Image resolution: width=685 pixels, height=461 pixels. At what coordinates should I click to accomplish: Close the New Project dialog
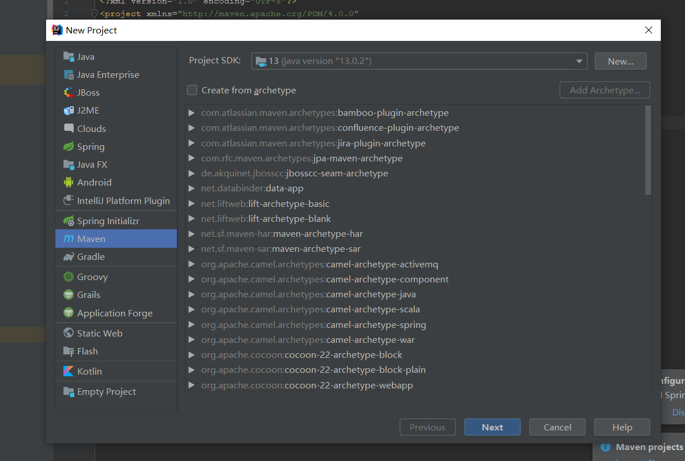click(648, 30)
